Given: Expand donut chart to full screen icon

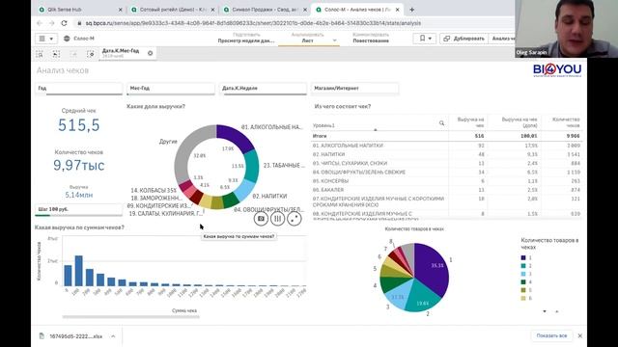Looking at the screenshot, I should click(x=294, y=219).
